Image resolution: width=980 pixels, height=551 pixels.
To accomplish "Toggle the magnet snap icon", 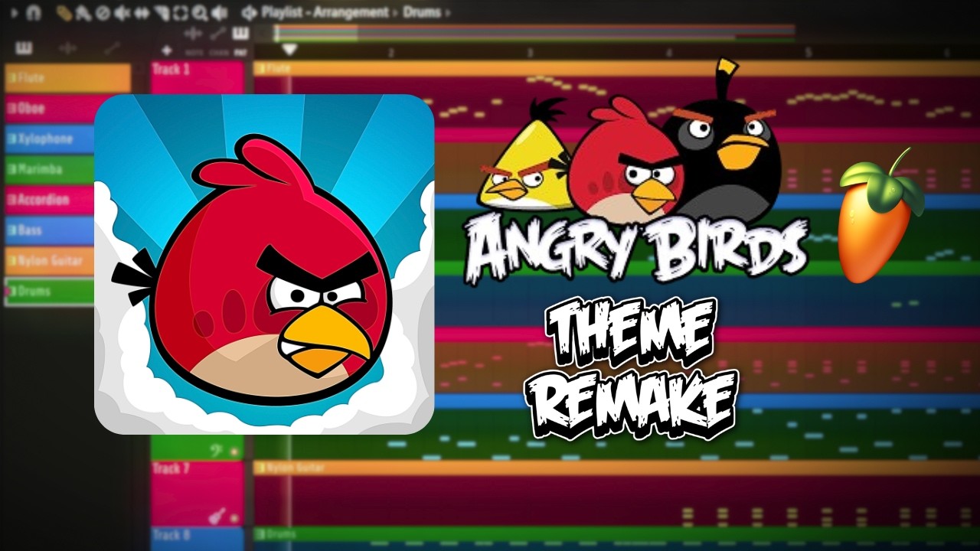I will click(33, 12).
